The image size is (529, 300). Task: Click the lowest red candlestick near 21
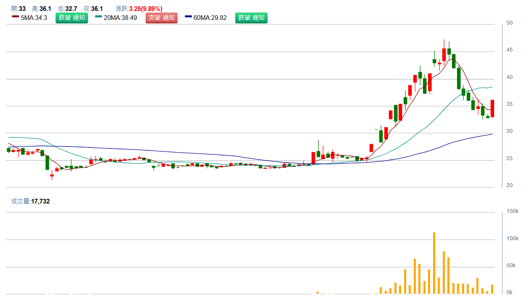(52, 176)
